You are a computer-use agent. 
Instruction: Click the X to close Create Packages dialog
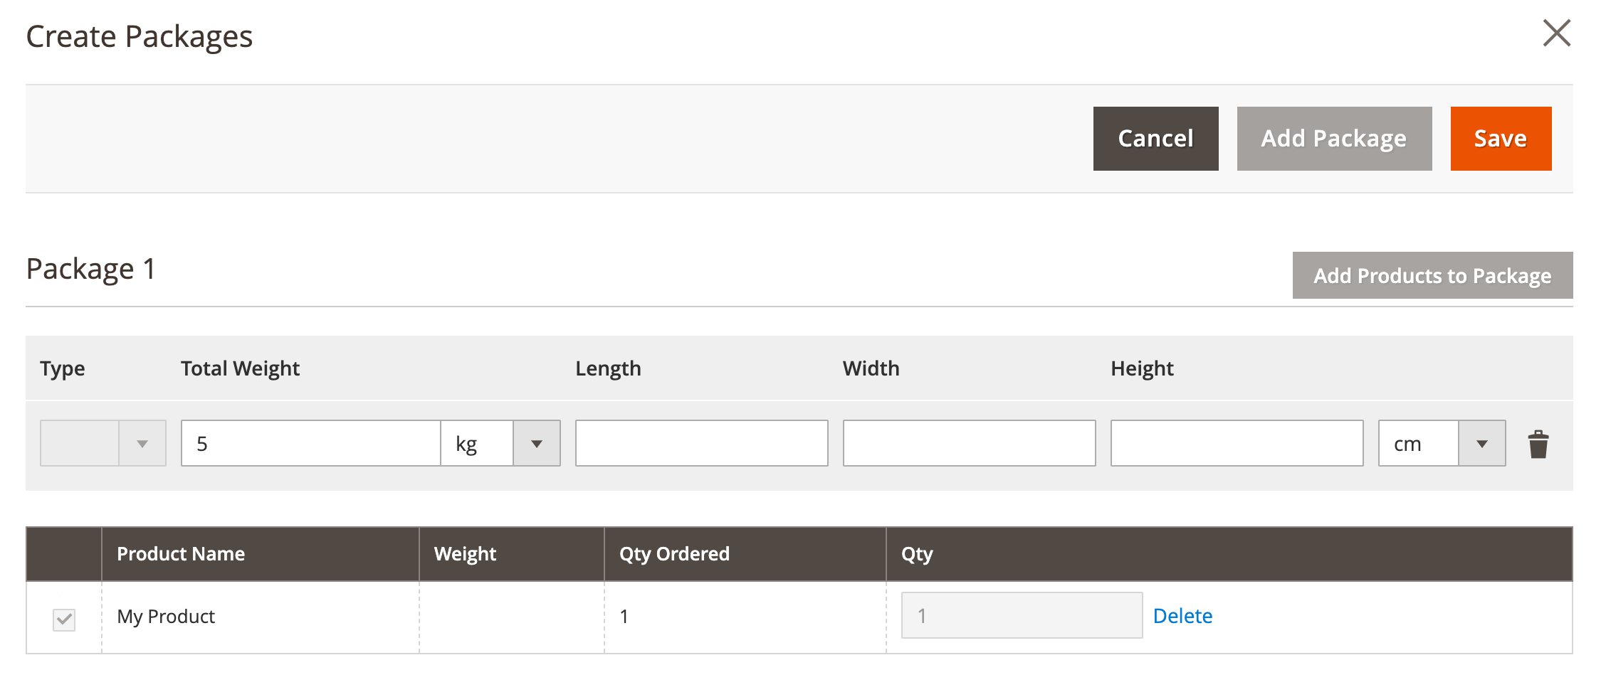[x=1558, y=33]
